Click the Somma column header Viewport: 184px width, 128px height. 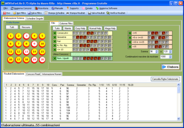pyautogui.click(x=70, y=85)
